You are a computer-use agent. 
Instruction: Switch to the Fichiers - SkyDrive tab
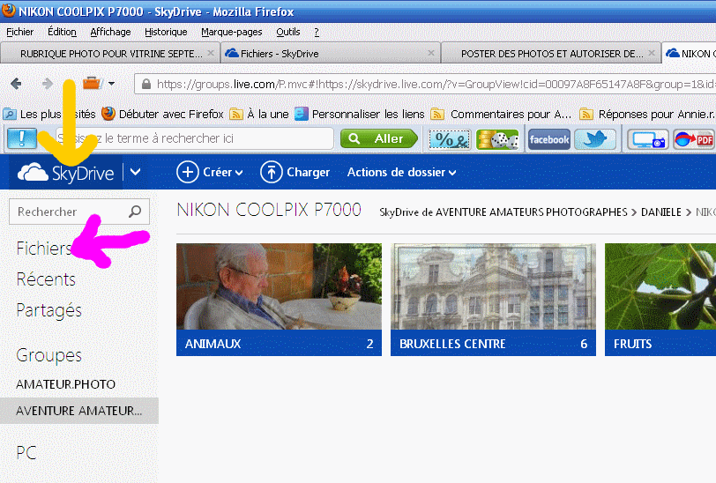331,54
